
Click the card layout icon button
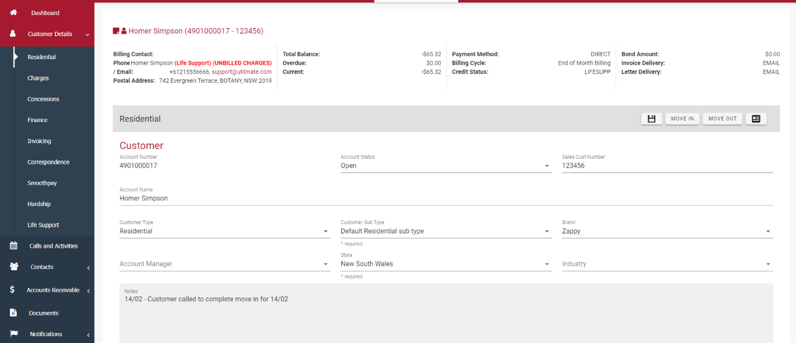(x=756, y=119)
